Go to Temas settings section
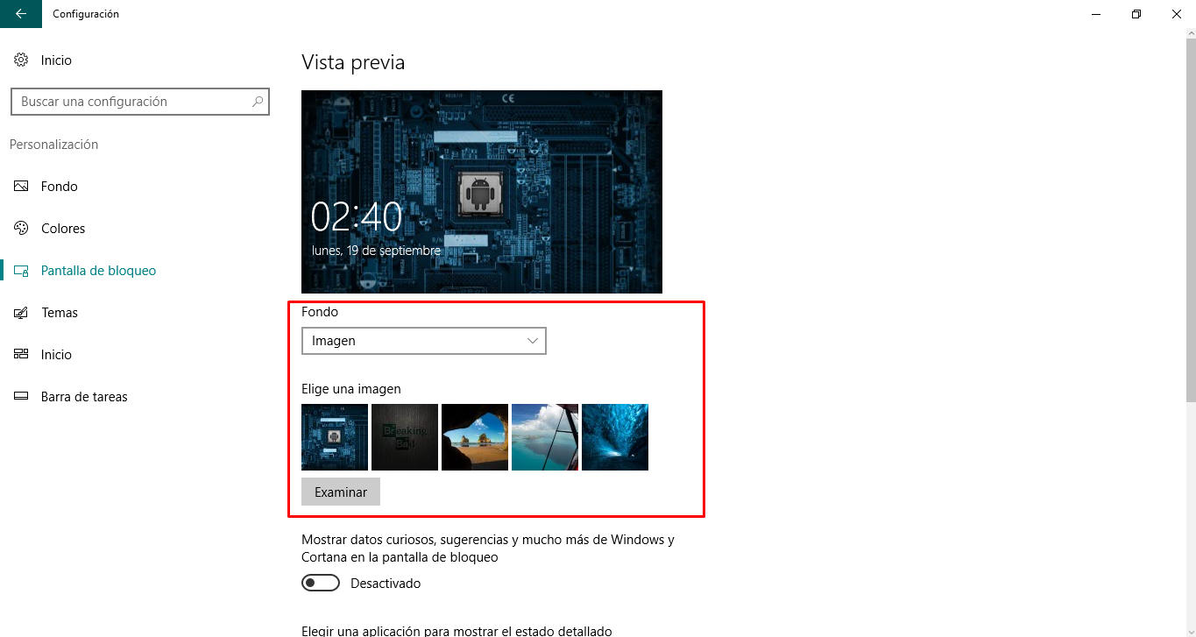 (x=60, y=313)
